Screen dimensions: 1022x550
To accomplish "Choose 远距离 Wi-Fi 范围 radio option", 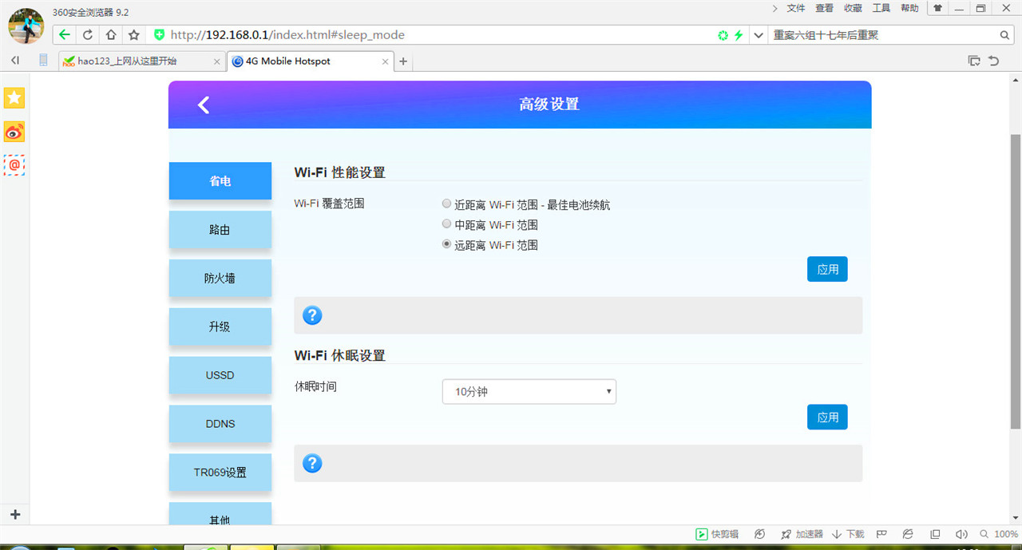I will (446, 244).
